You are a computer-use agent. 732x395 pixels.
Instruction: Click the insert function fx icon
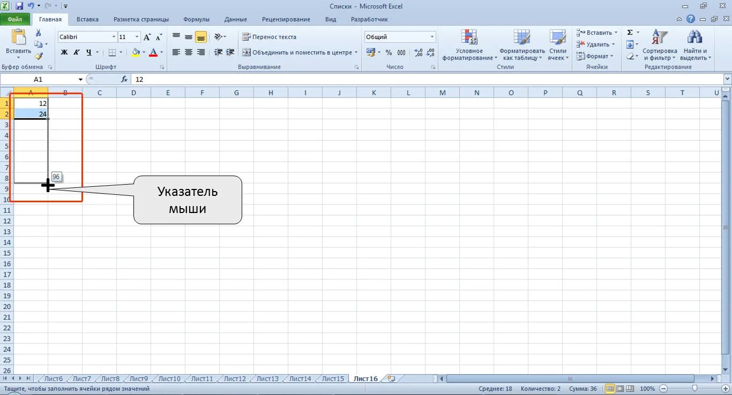124,79
